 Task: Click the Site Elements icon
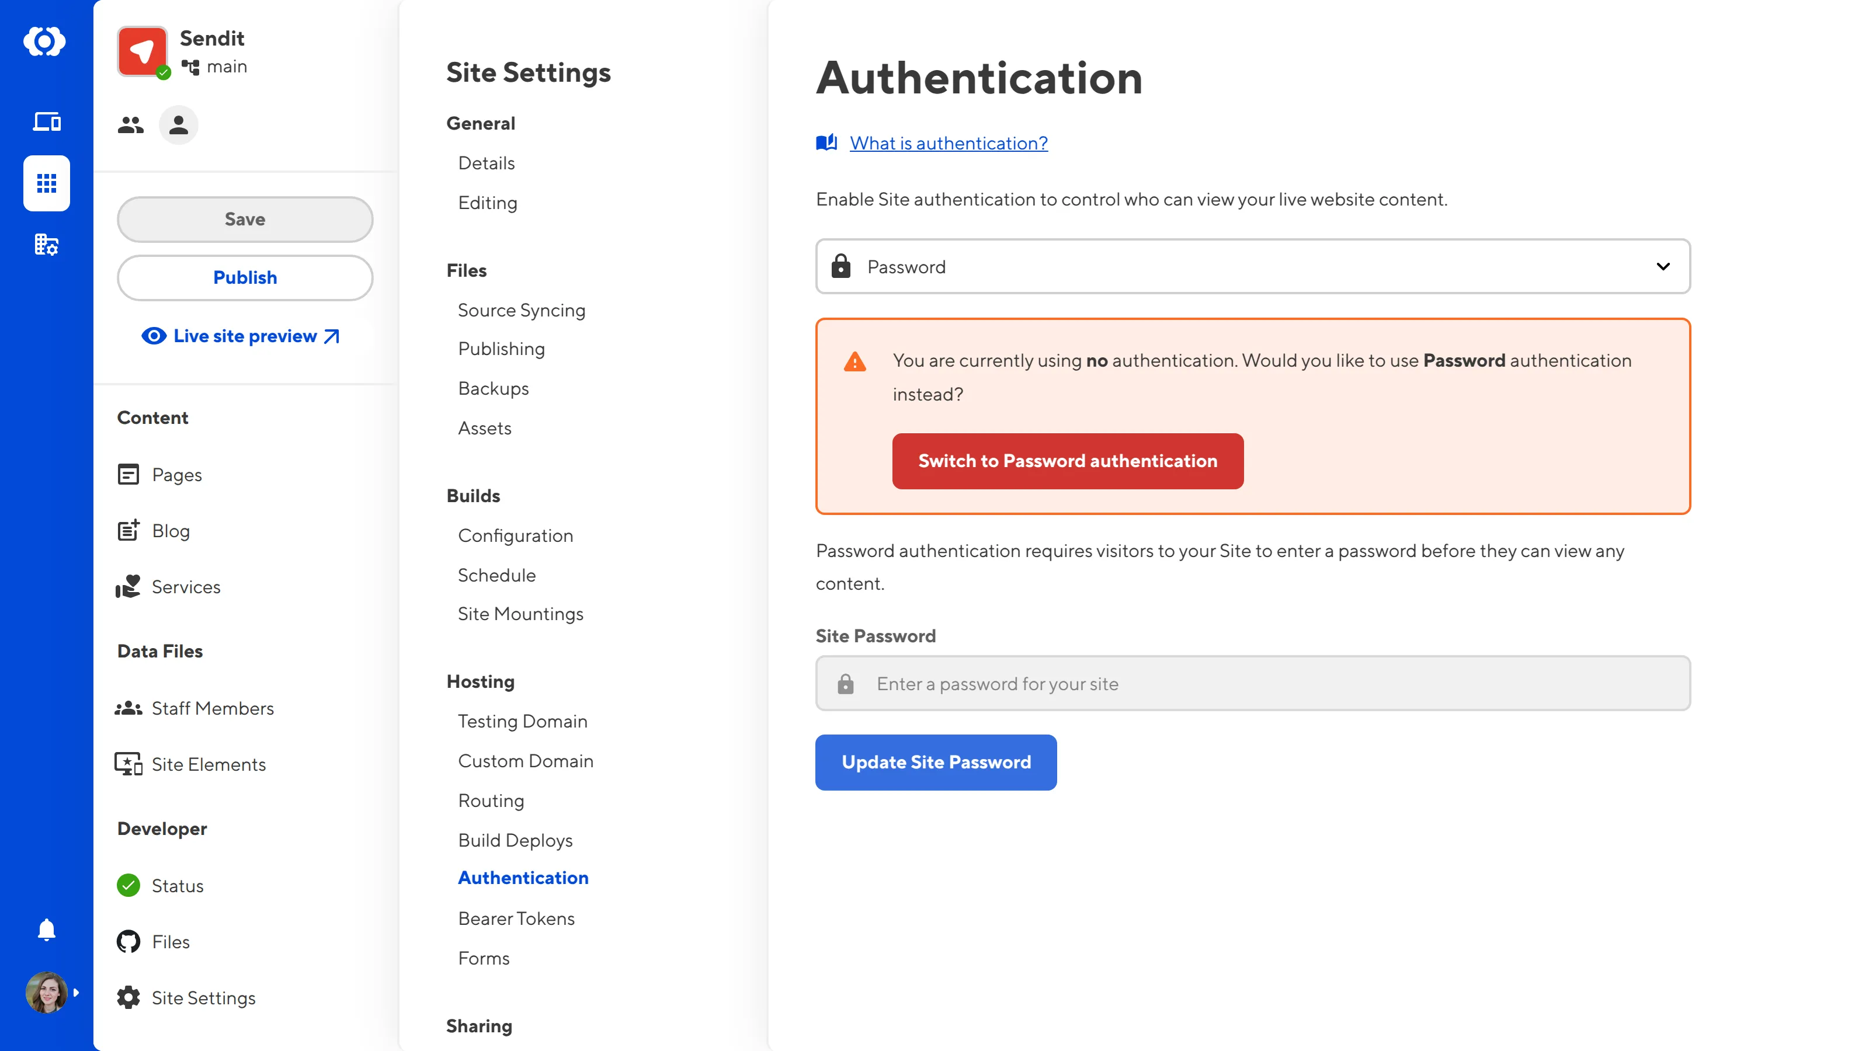coord(128,764)
